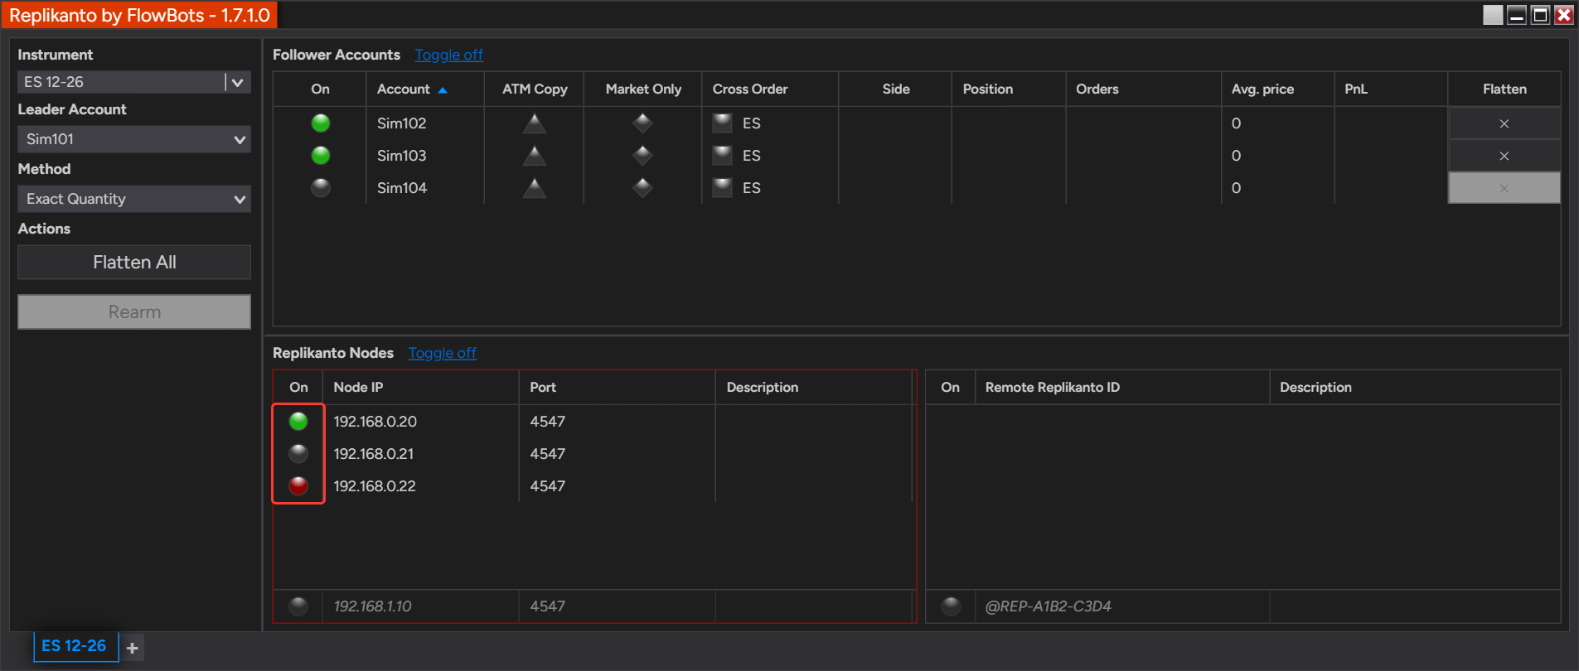Select node IP 192.168.0.20 cell

[x=422, y=422]
